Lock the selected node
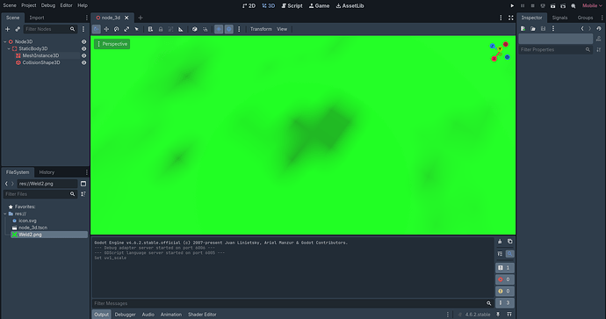The height and width of the screenshot is (319, 606). 161,29
